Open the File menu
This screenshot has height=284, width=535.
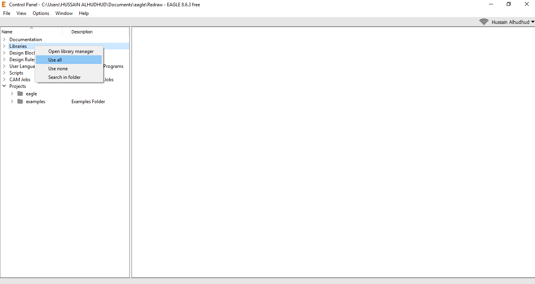(7, 13)
